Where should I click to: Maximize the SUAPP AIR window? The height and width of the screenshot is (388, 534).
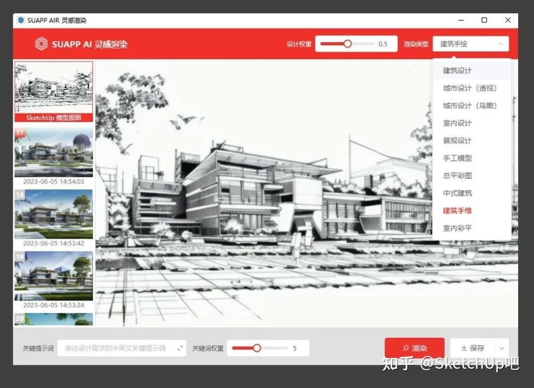[484, 20]
